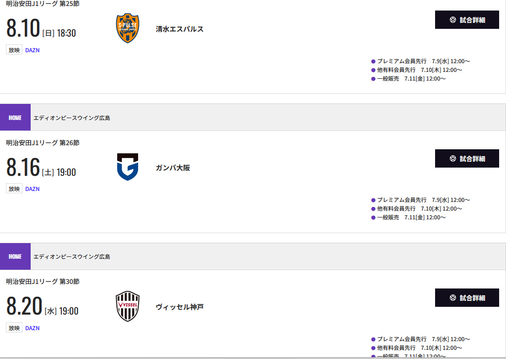This screenshot has height=359, width=506.
Task: Click the Shimizu S-Pulse team crest
Action: [128, 28]
